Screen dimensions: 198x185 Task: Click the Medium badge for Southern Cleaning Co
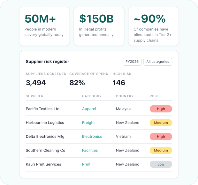pyautogui.click(x=161, y=150)
